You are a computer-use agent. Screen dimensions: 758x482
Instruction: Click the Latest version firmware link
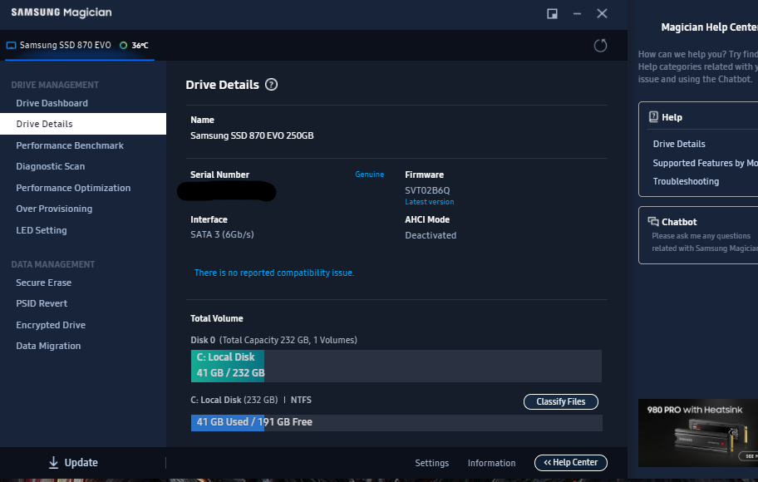pos(429,202)
